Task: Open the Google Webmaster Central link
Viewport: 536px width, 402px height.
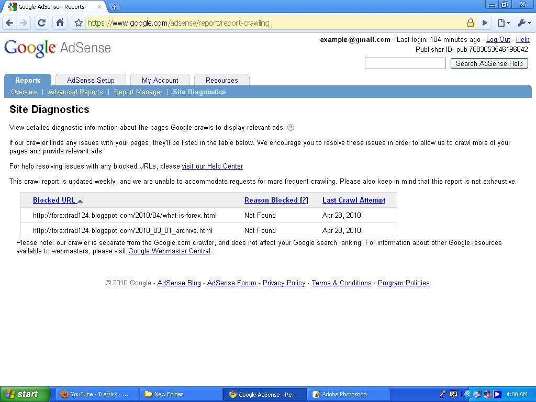Action: point(169,251)
